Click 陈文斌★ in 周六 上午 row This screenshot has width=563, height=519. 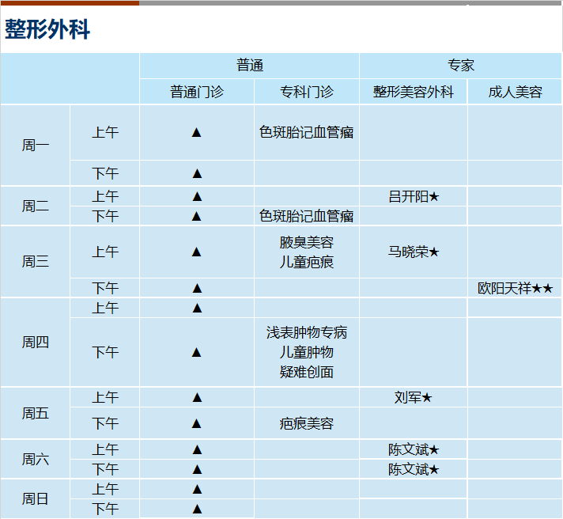(x=414, y=449)
